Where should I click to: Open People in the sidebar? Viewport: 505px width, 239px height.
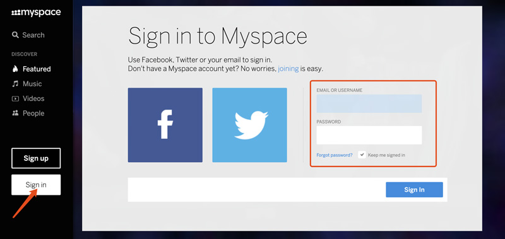pyautogui.click(x=33, y=114)
